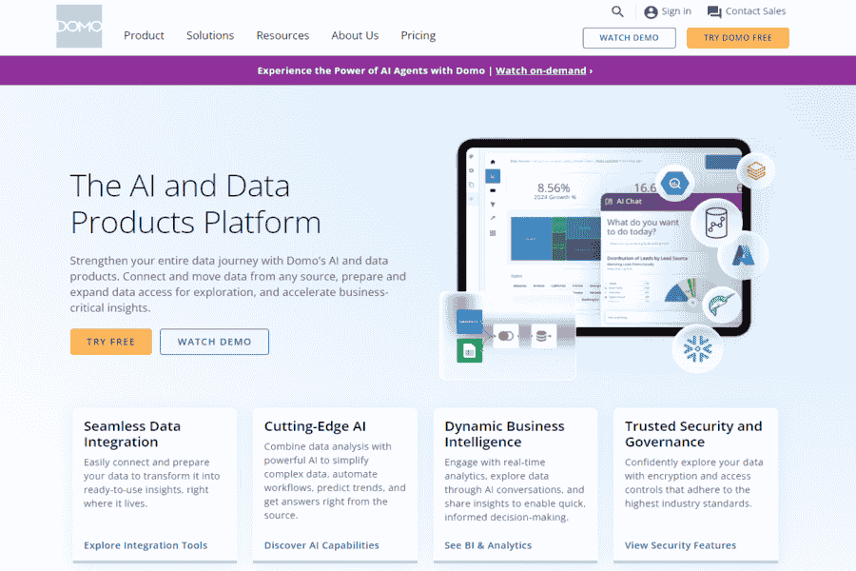Open the Resources menu
The width and height of the screenshot is (856, 571).
click(282, 35)
